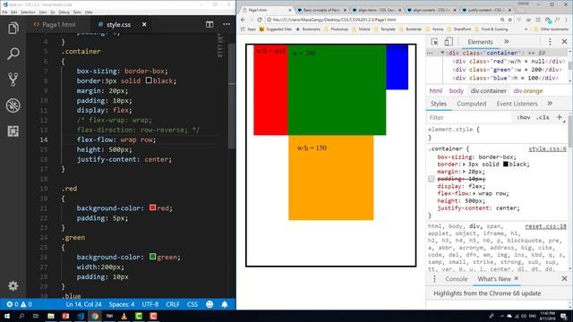Open the VS Code File menu
The image size is (573, 322).
point(4,12)
